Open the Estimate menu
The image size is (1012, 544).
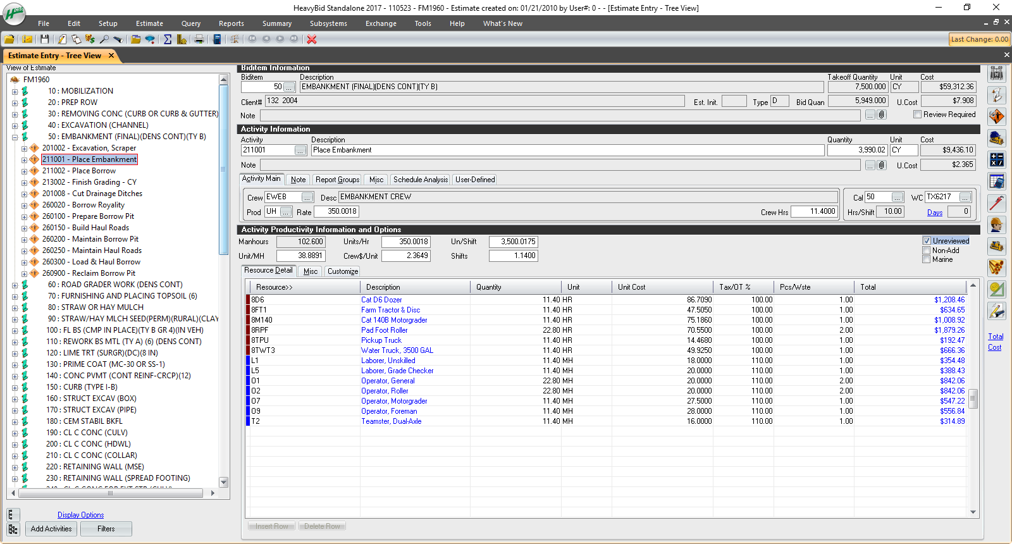click(149, 23)
